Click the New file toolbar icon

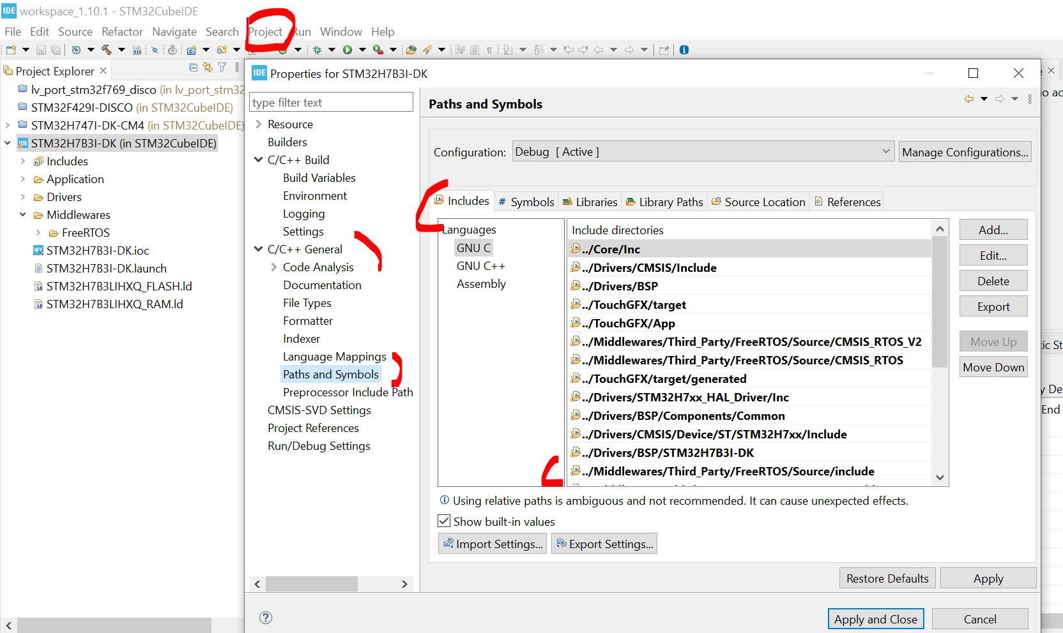point(11,50)
